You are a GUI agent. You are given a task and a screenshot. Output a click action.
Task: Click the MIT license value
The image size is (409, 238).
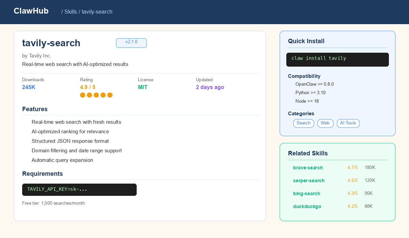(x=143, y=87)
